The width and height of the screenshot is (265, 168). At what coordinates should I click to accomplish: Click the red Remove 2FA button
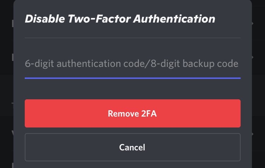pos(132,113)
